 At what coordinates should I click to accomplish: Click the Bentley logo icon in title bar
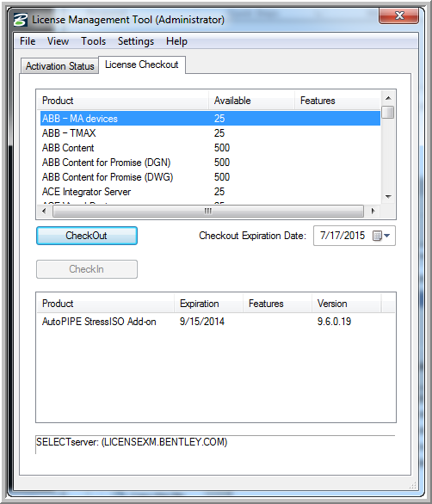21,20
